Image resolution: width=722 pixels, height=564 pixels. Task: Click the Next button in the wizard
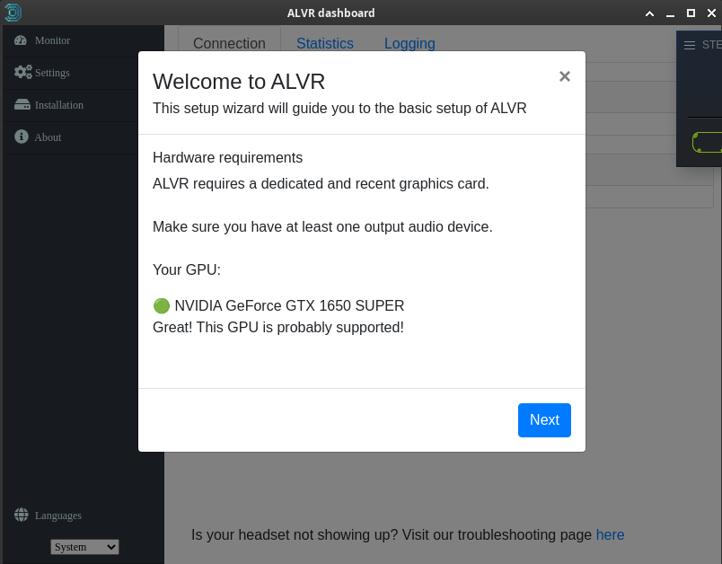click(x=544, y=419)
